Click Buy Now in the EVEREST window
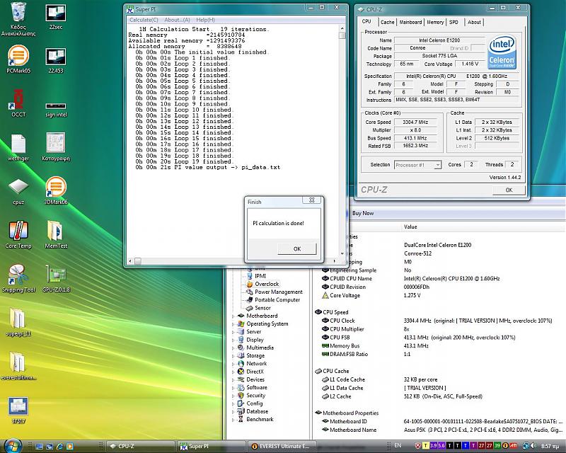 pos(363,213)
